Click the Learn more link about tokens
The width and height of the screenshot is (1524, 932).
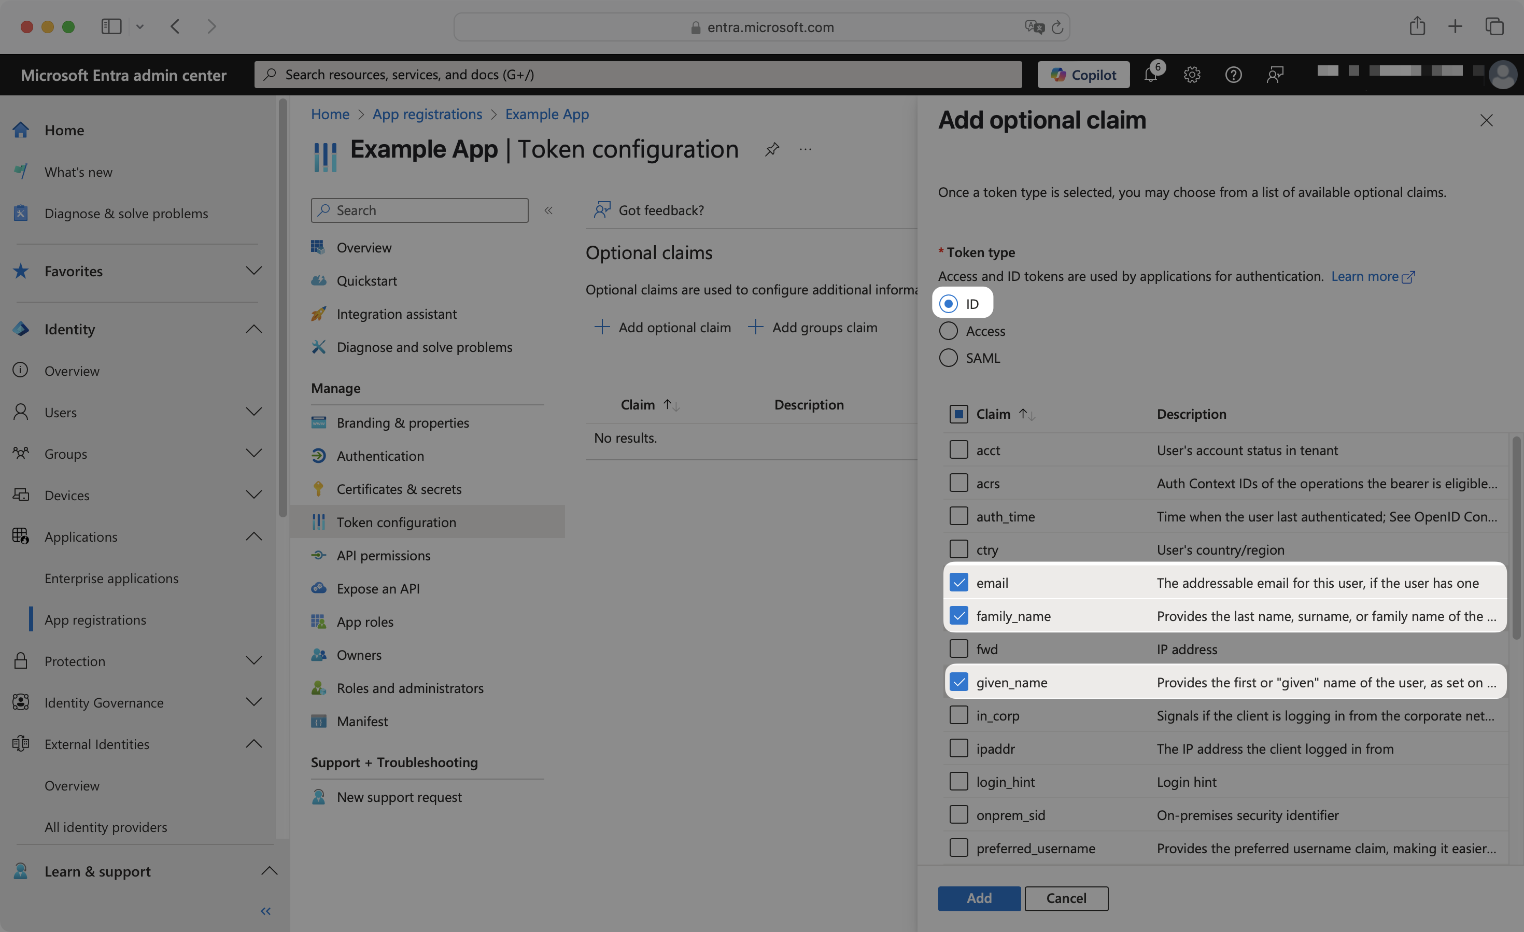point(1365,276)
